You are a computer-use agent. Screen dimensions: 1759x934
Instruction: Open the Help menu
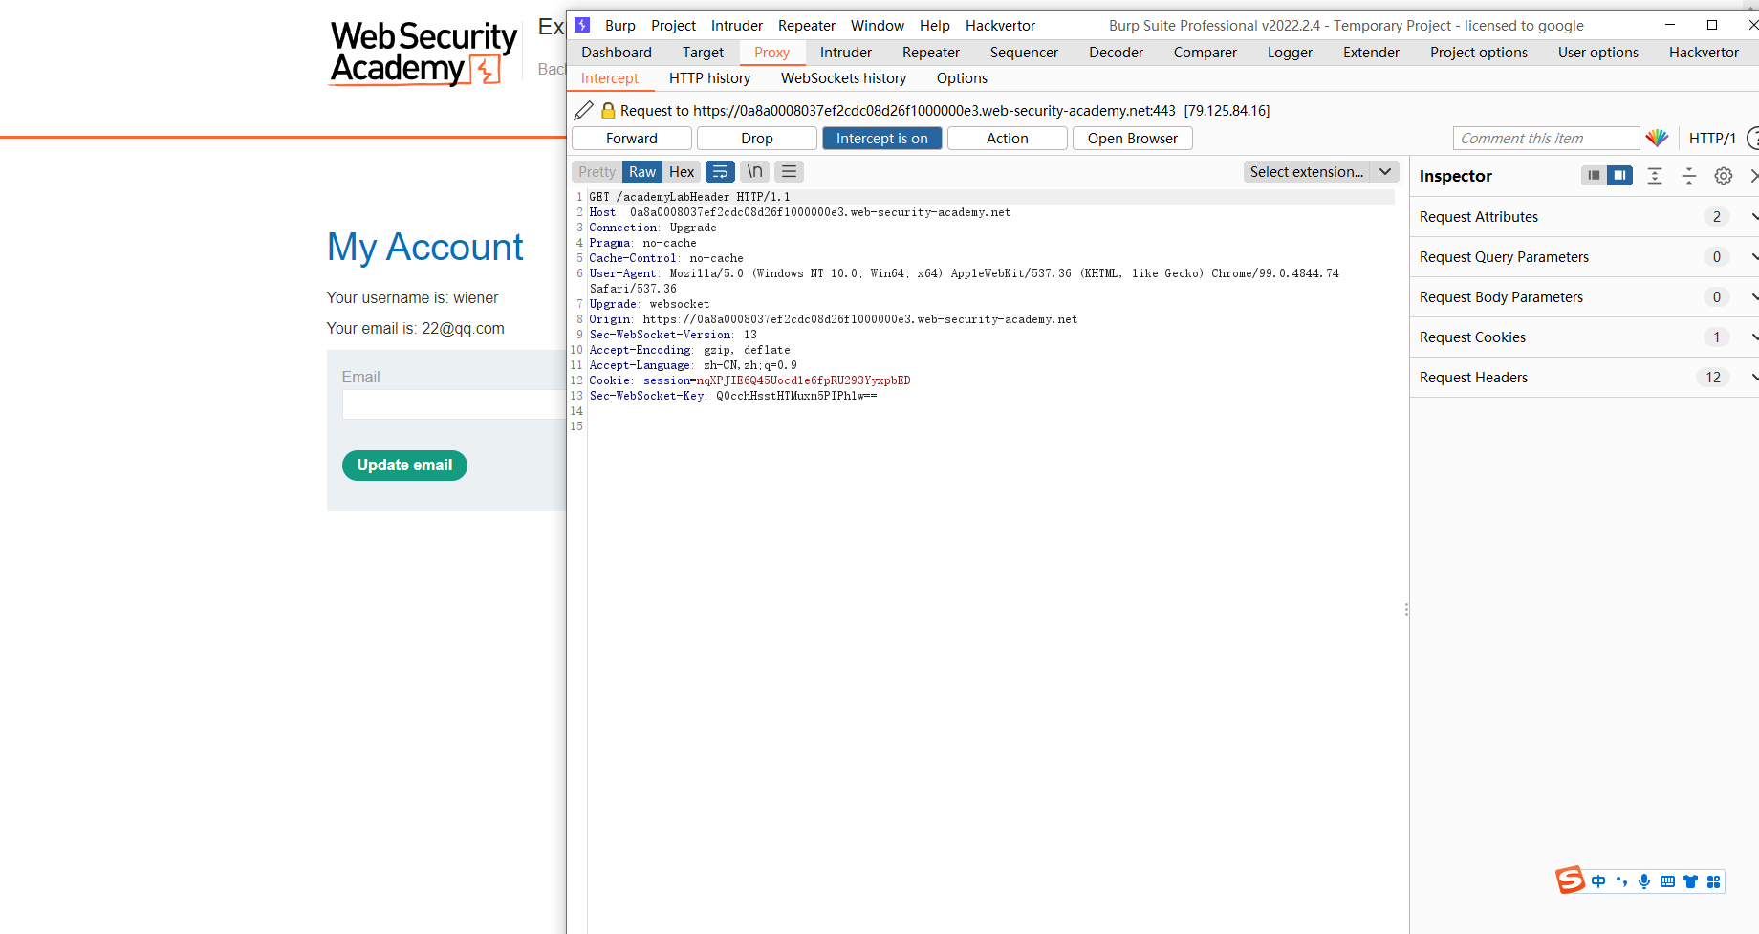[x=935, y=26]
